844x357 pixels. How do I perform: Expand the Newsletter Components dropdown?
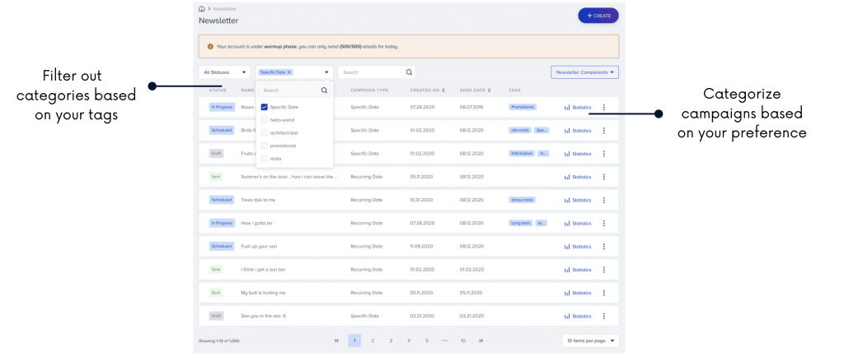[584, 72]
